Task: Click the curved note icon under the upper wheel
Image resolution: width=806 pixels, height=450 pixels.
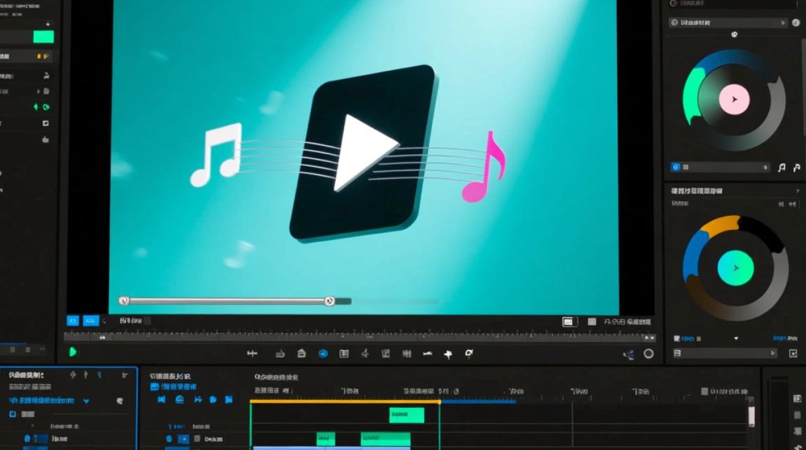Action: click(797, 168)
